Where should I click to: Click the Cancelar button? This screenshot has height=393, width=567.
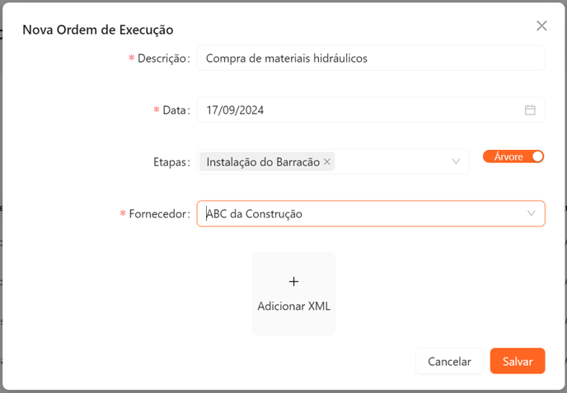449,361
